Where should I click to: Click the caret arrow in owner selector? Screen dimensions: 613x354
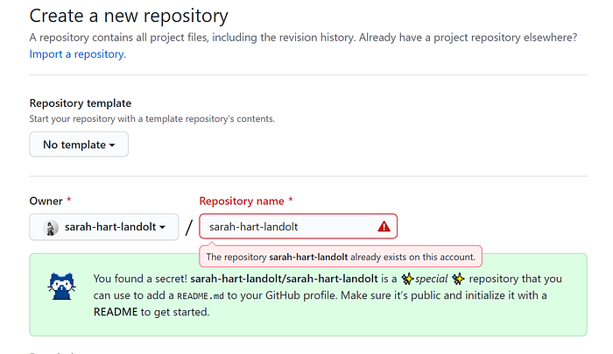[163, 227]
